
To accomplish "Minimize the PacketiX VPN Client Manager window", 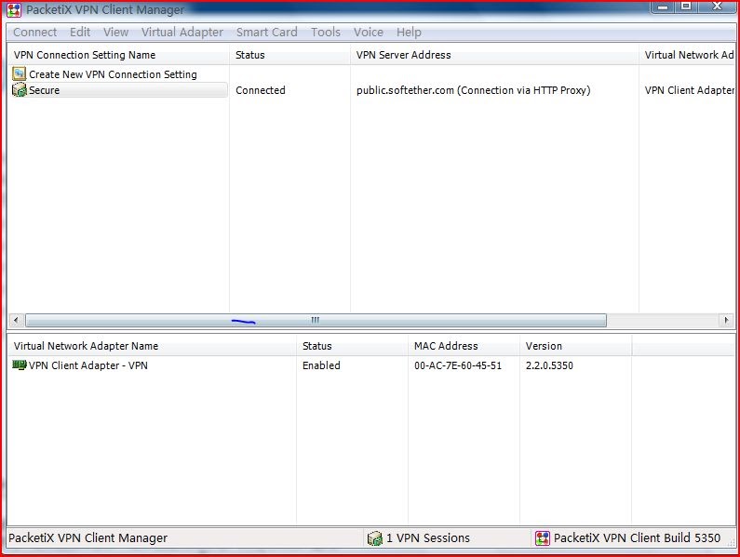I will pyautogui.click(x=663, y=7).
